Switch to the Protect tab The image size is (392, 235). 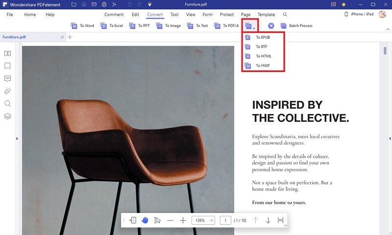tap(227, 15)
